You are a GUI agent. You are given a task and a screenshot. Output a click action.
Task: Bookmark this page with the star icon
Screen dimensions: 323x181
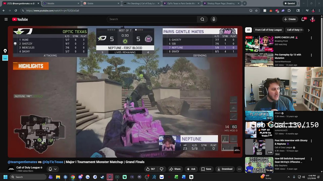(x=256, y=11)
